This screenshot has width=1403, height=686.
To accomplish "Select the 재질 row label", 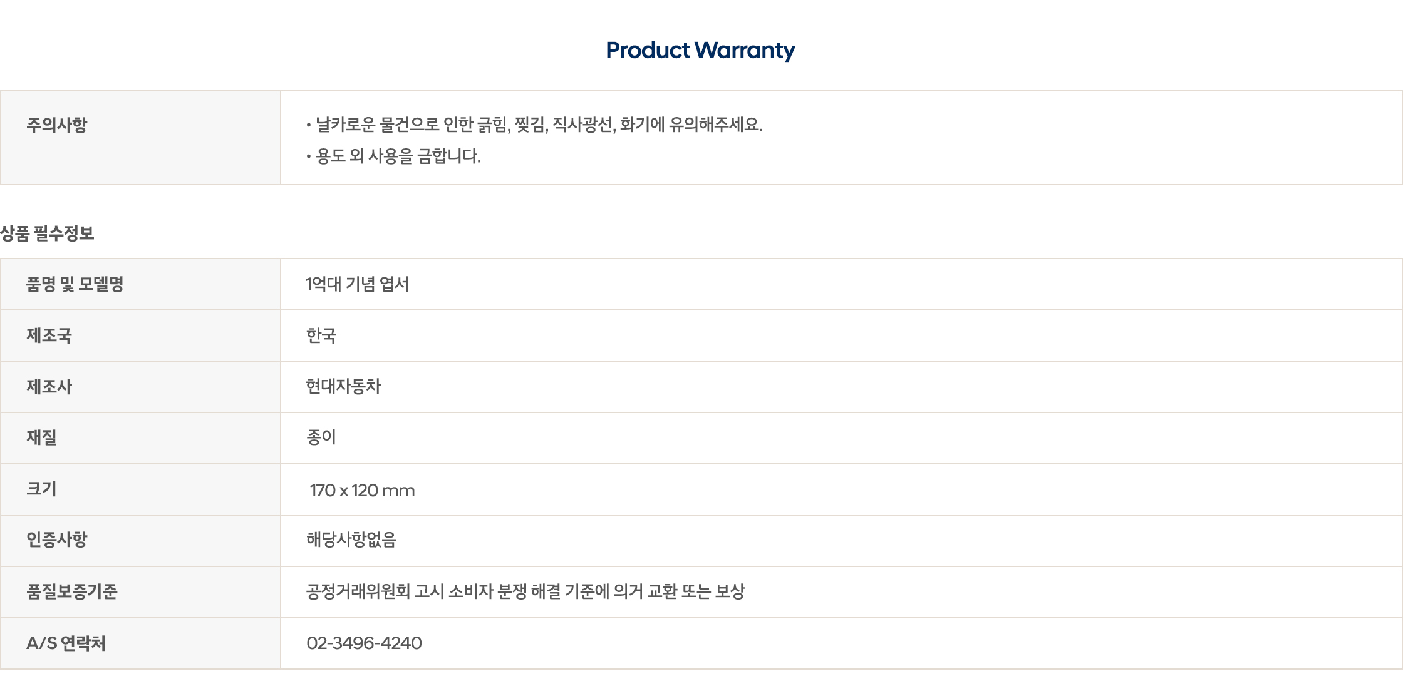I will pos(41,438).
